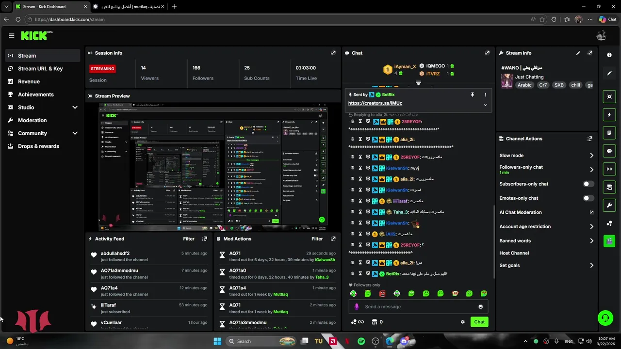Click the green lightning bolt sidebar icon
Image resolution: width=621 pixels, height=349 pixels.
coord(609,115)
